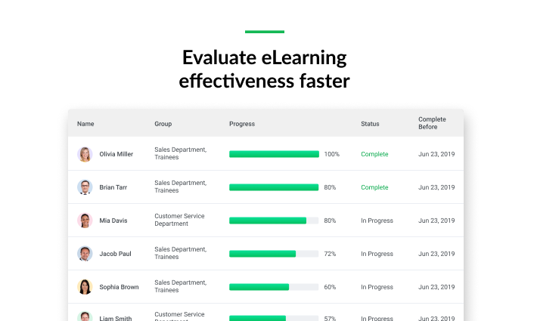Click Liam Smith's avatar photo
The height and width of the screenshot is (321, 534).
[85, 316]
